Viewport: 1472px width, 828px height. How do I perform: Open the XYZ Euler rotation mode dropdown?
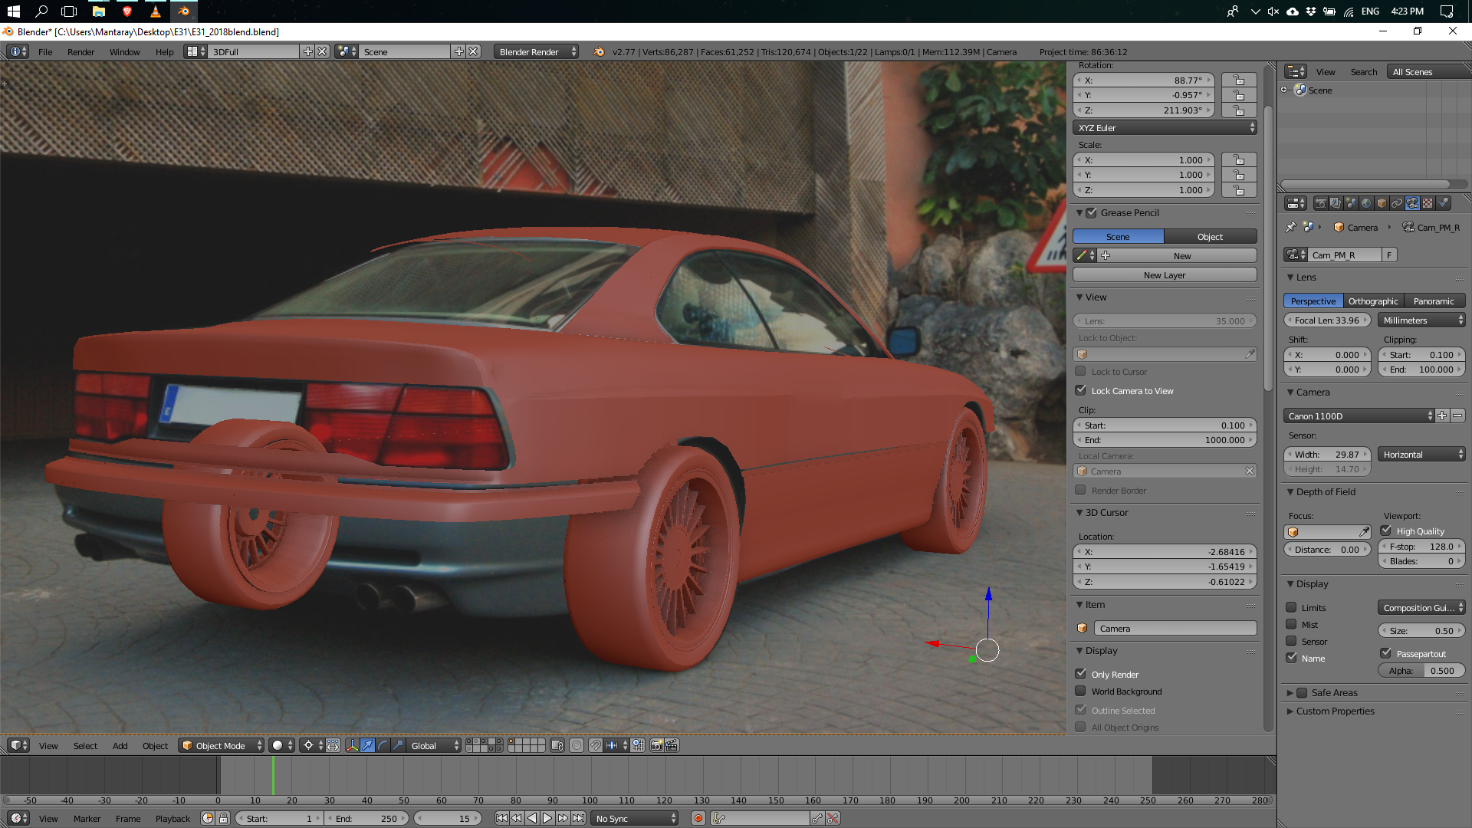tap(1164, 128)
